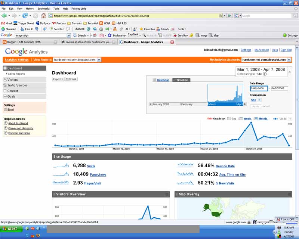Open the HNP RSS feed bookmark
299x239 pixels.
119,23
